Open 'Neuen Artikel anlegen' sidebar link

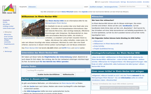8,39
